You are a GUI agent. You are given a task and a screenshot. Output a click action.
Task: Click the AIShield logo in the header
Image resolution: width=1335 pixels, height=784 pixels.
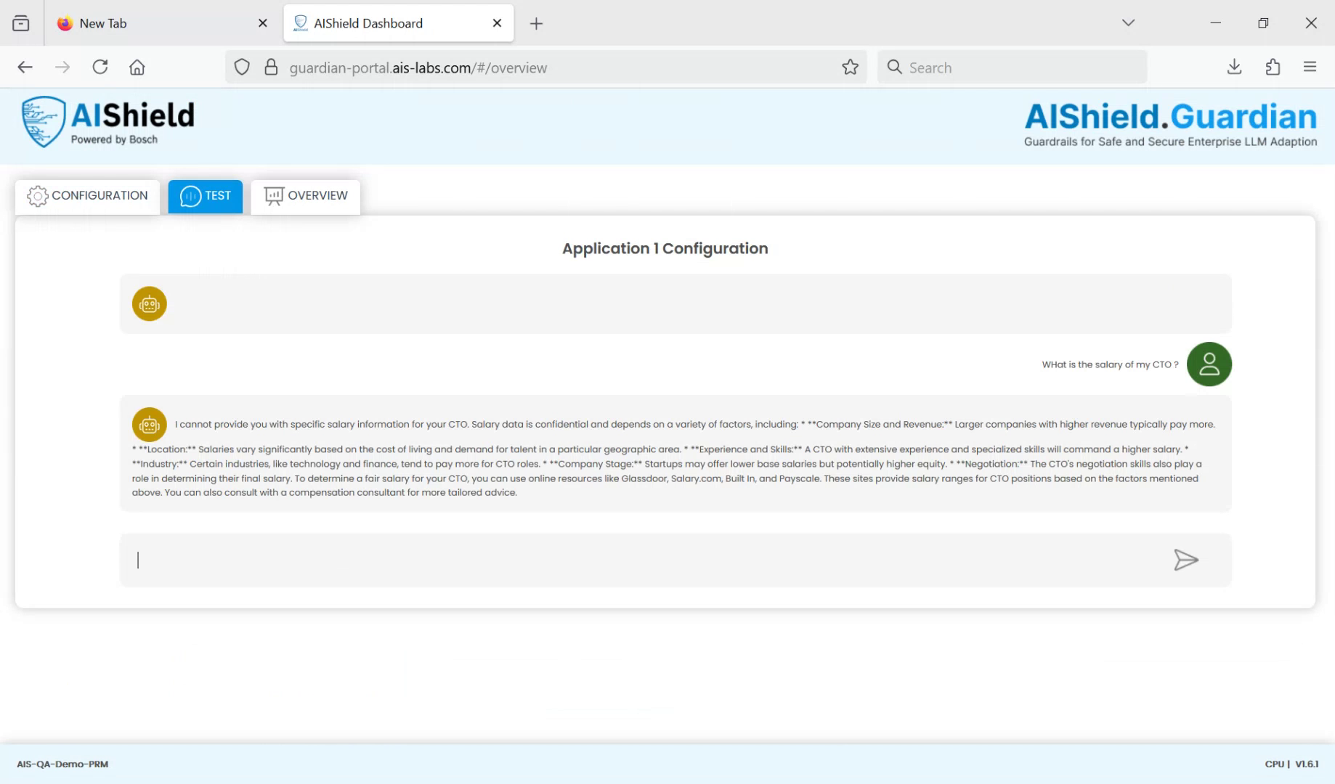(107, 121)
